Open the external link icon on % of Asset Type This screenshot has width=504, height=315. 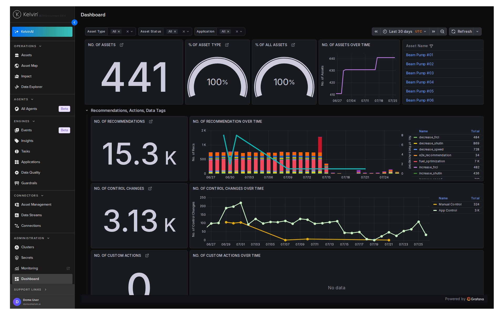pos(227,45)
